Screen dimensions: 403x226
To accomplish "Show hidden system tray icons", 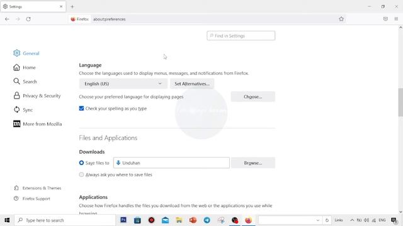I will [x=352, y=220].
